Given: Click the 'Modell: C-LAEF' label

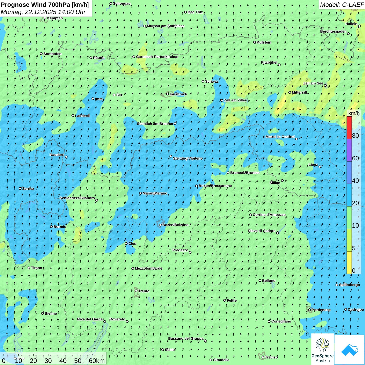Looking at the screenshot, I should click(342, 5).
